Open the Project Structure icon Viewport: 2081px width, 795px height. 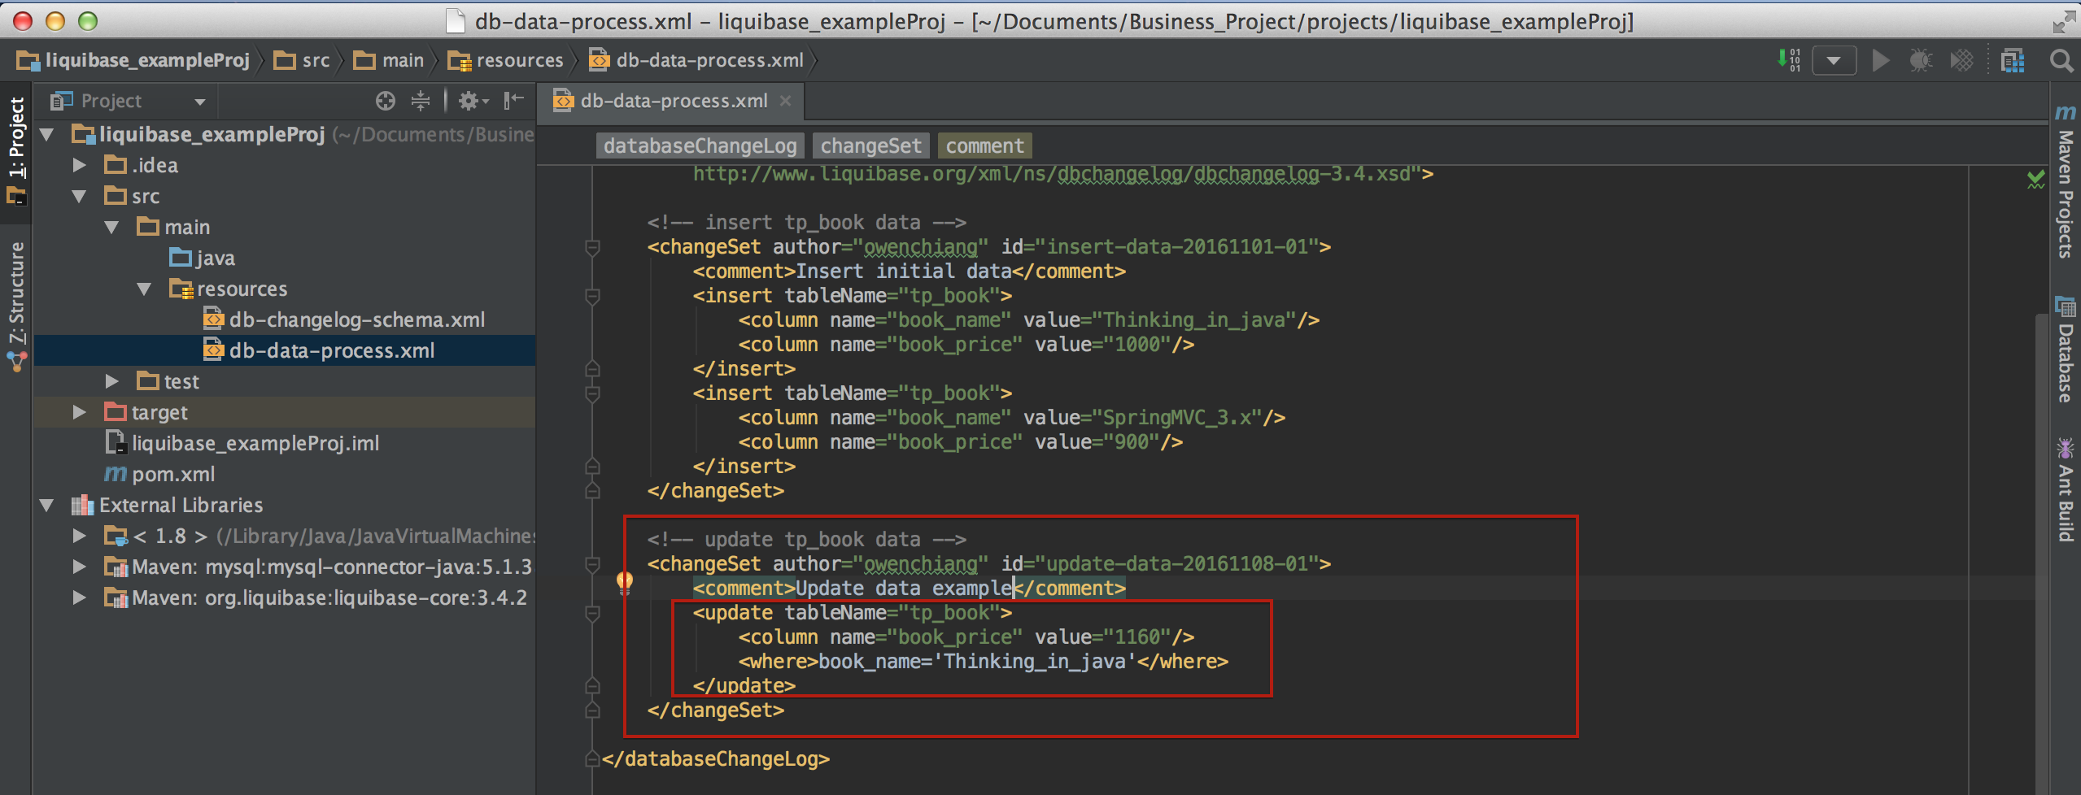(x=2013, y=60)
